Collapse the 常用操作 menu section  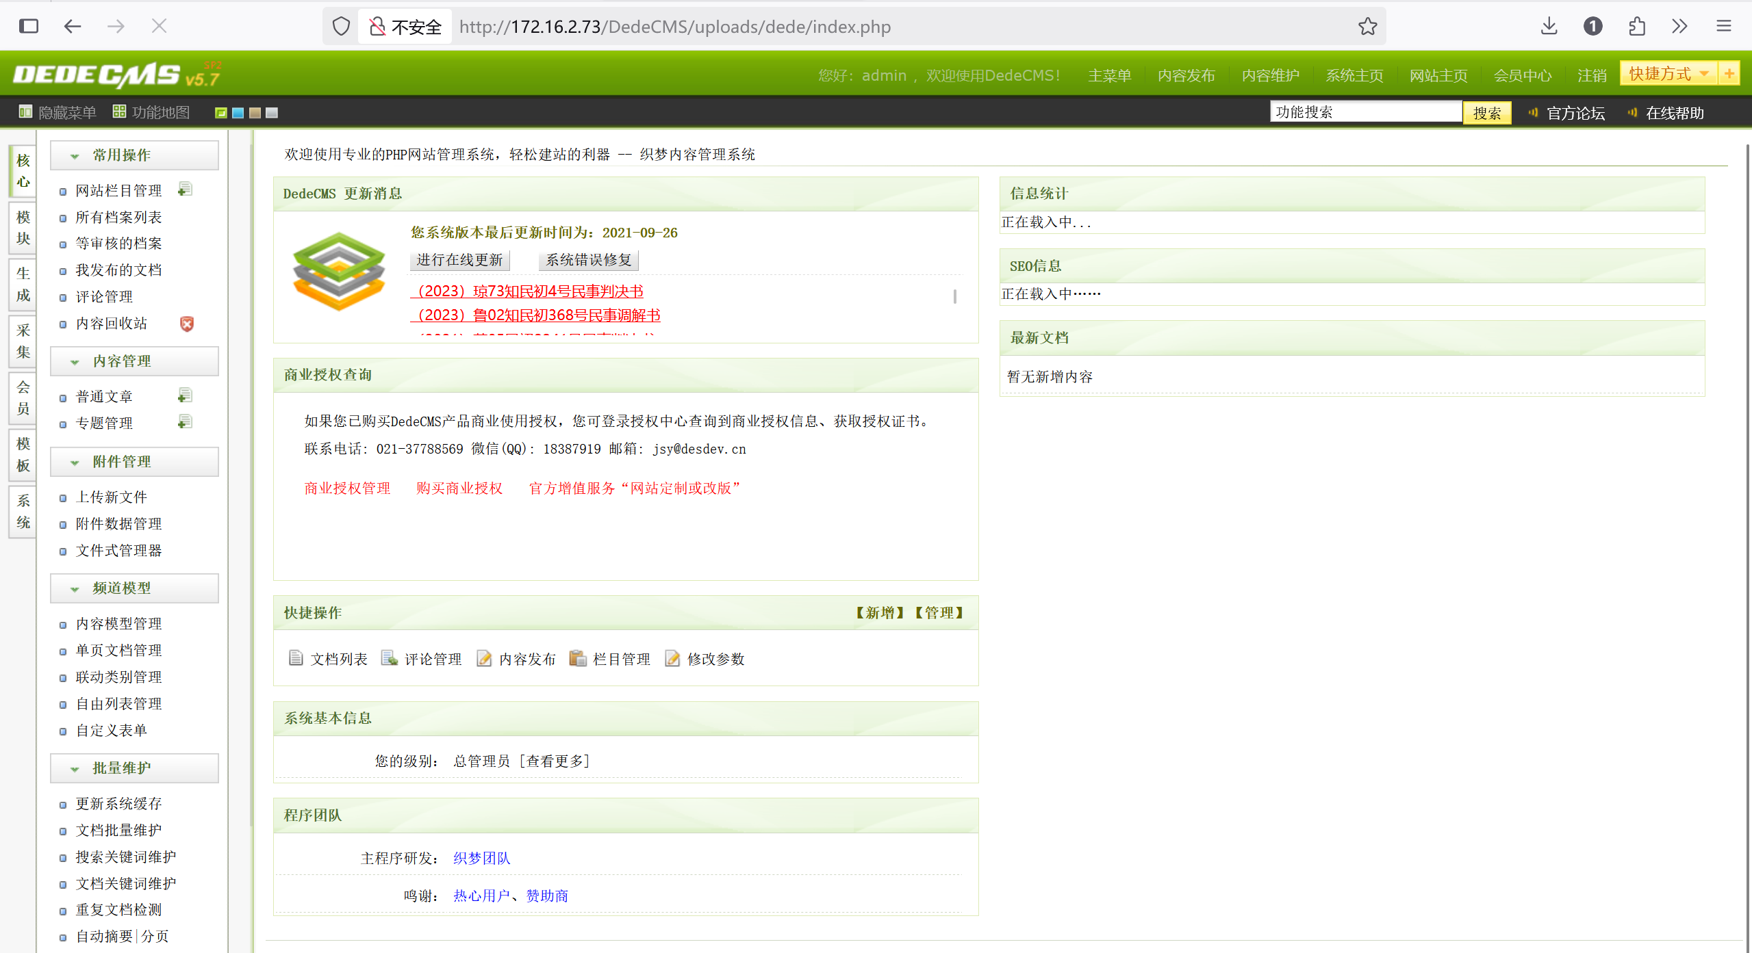[134, 155]
